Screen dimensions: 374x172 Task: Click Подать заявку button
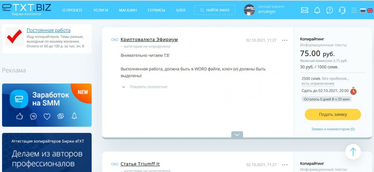click(333, 114)
